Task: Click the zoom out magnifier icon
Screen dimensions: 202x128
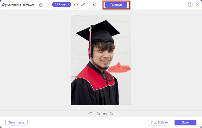Action: pyautogui.click(x=111, y=113)
